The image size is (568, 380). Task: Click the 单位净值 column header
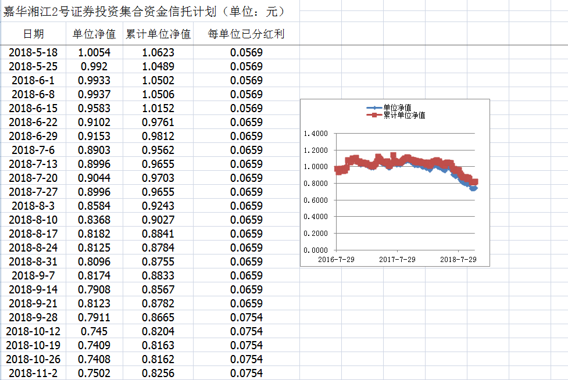pyautogui.click(x=94, y=34)
